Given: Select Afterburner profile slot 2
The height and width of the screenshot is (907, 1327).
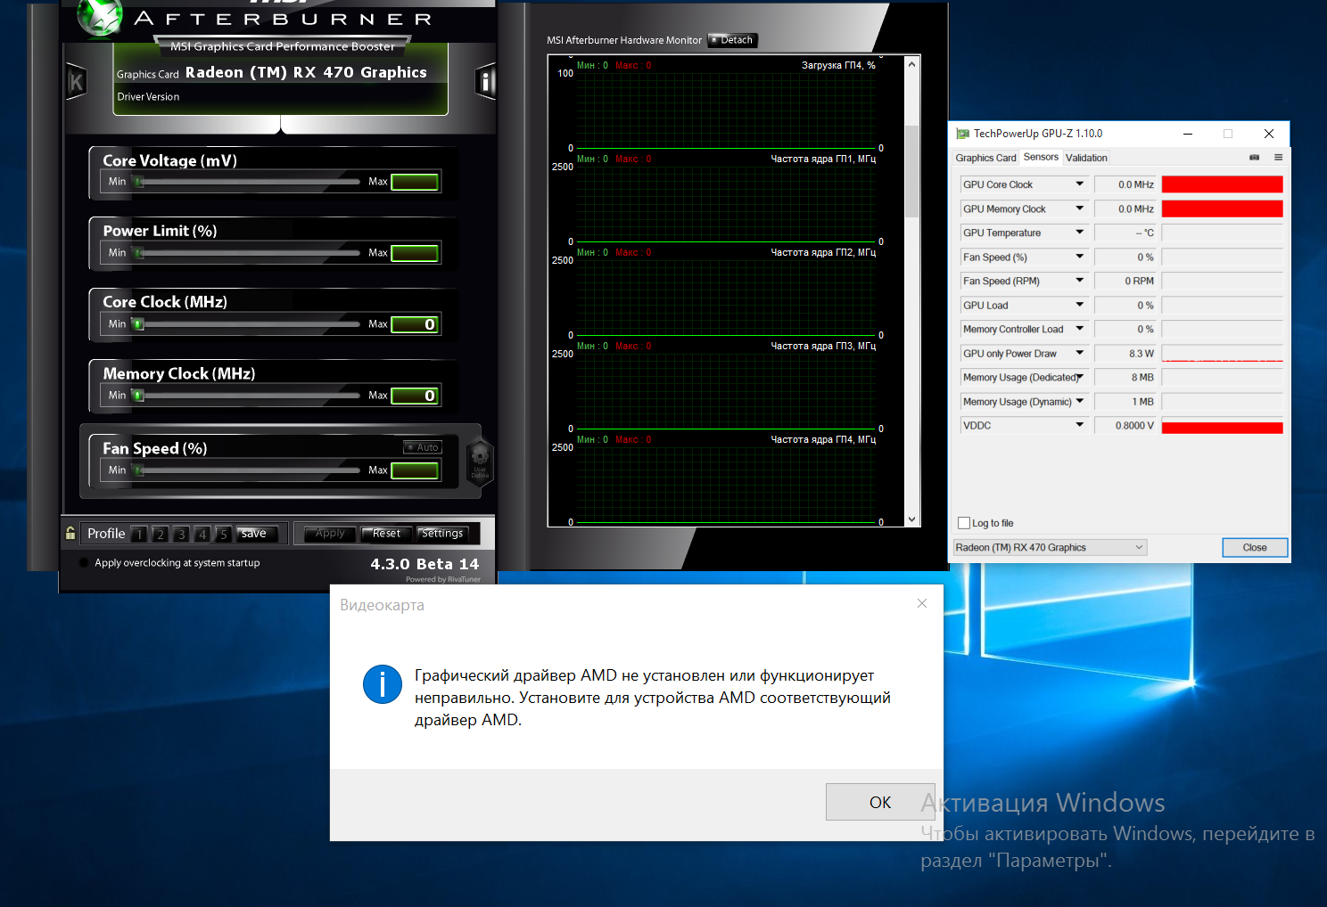Looking at the screenshot, I should [161, 535].
